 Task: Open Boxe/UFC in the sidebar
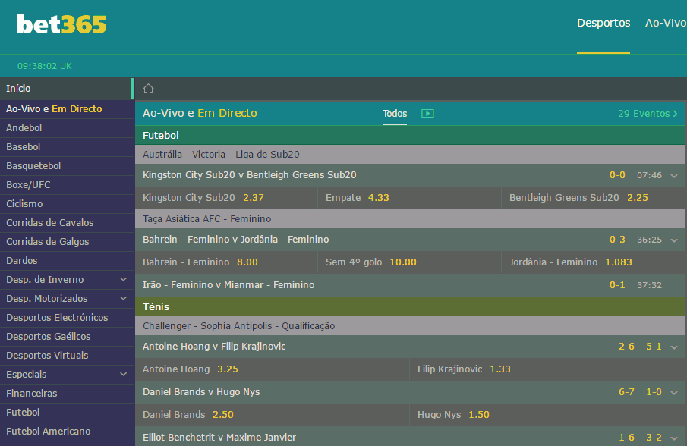[67, 185]
